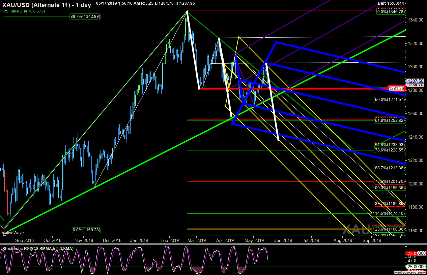Click Jan-2019 on the time axis
Image resolution: width=427 pixels, height=275 pixels.
tap(139, 240)
